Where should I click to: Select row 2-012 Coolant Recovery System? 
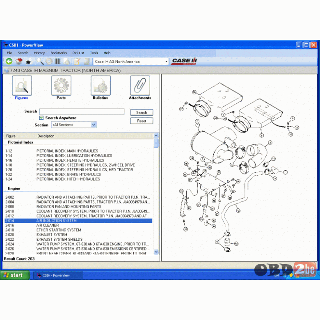[x=78, y=216]
